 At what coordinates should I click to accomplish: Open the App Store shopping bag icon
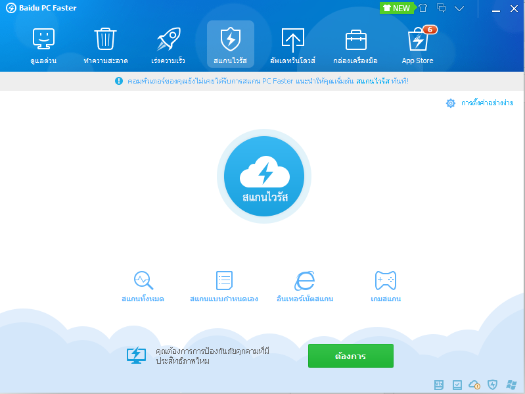click(417, 40)
